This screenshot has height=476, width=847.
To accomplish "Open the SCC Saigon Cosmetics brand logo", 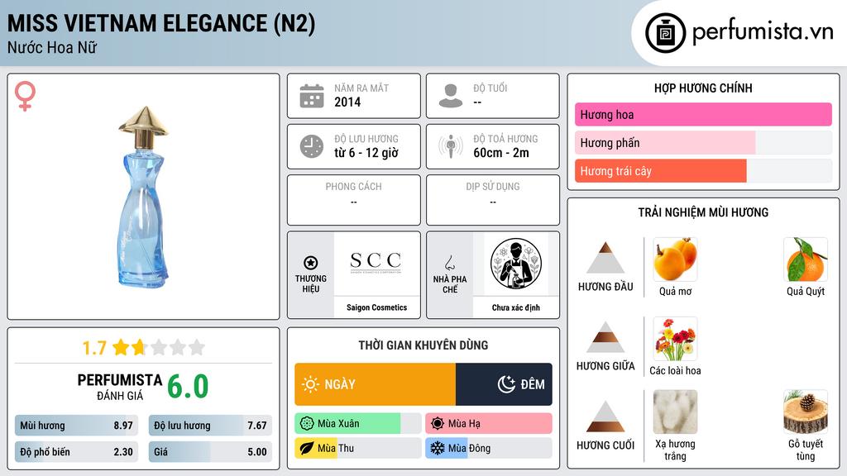I will (376, 264).
